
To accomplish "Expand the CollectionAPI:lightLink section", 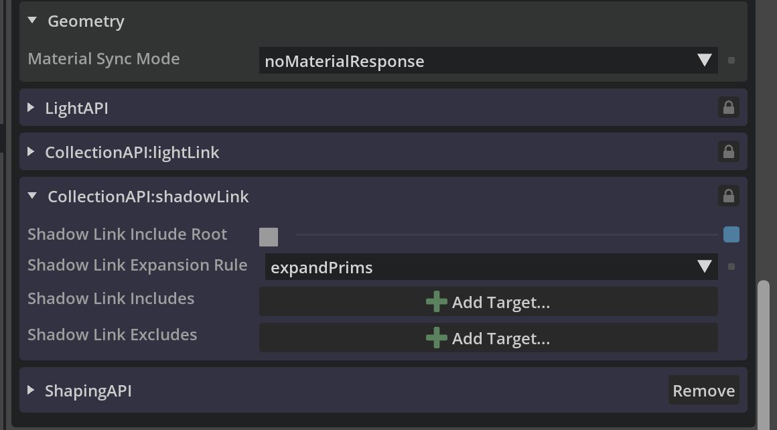I will point(31,152).
